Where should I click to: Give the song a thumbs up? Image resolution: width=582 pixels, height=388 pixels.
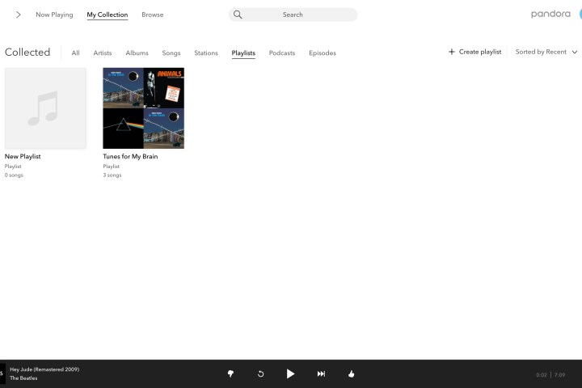(351, 373)
